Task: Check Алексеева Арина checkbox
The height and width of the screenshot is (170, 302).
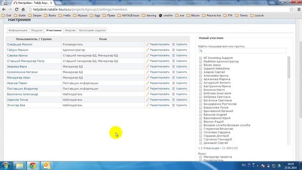Action: 201,76
